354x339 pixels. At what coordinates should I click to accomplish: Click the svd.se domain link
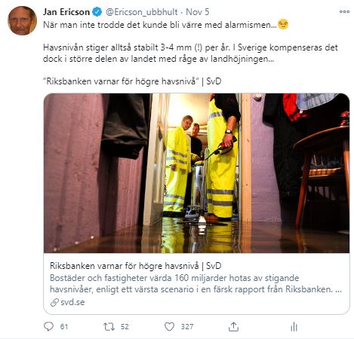tap(72, 302)
